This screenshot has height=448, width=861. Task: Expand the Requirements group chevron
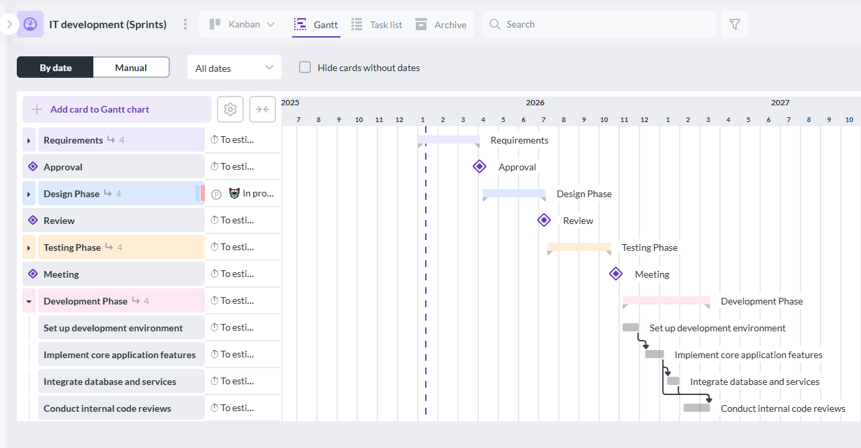pos(28,139)
